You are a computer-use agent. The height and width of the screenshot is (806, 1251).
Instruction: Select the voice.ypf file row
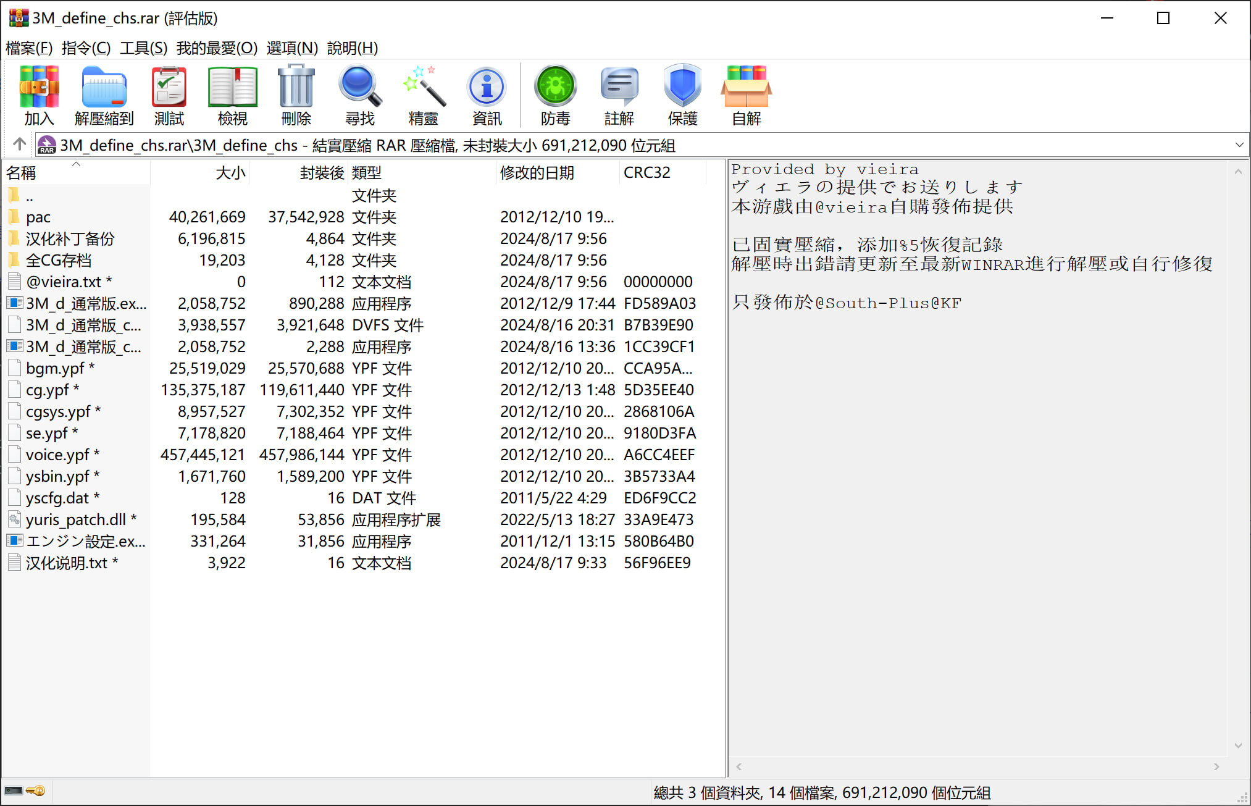(57, 455)
